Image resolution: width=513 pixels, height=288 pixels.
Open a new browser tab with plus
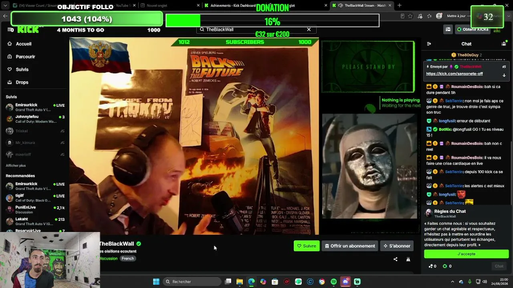pos(400,6)
